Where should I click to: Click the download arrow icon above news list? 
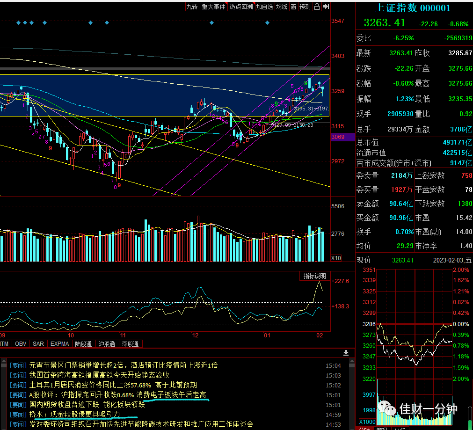[346, 353]
